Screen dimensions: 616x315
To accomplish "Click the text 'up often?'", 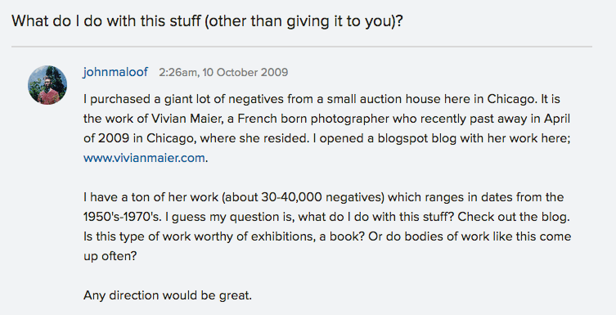I will tap(110, 256).
